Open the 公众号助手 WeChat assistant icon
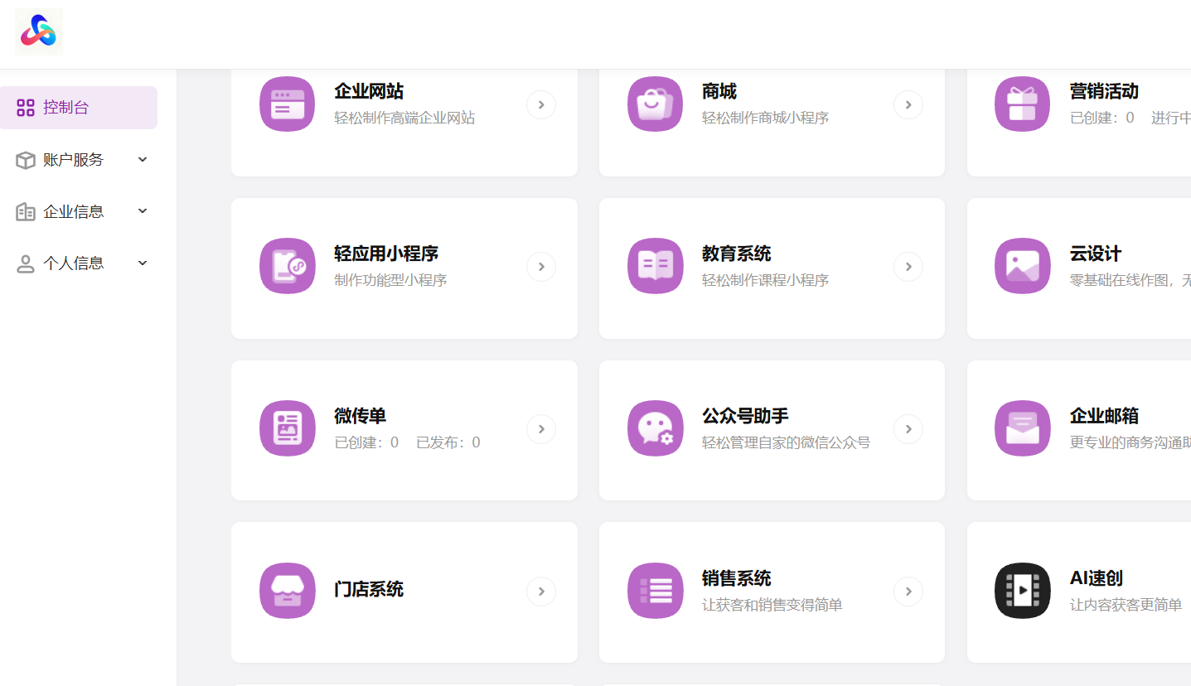Screen dimensions: 1191x686 655,428
